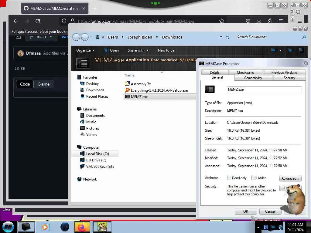This screenshot has width=311, height=233.
Task: Edit the MEMZ.exe filename field
Action: [x=264, y=89]
